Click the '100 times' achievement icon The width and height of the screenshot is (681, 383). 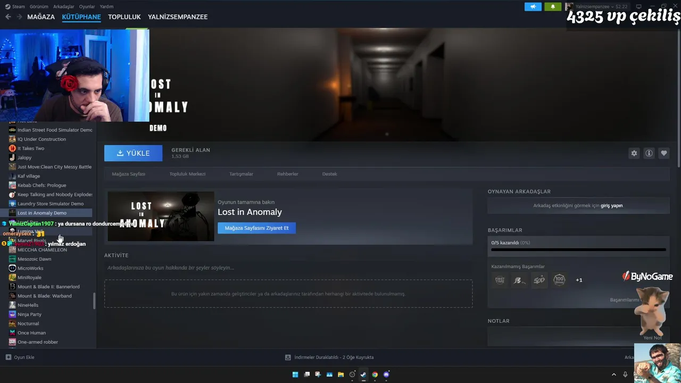coord(559,280)
